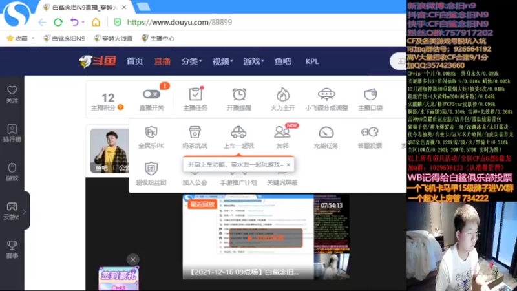Select 直播 in the Douyu nav

[x=162, y=61]
